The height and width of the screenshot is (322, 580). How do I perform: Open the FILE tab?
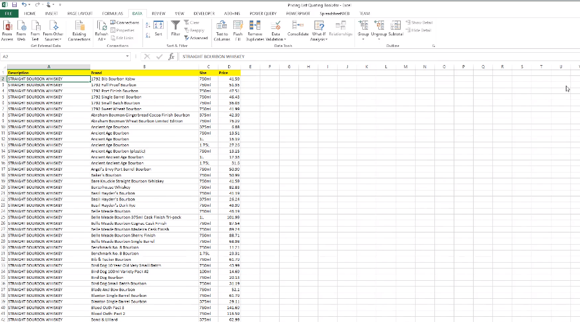(8, 14)
